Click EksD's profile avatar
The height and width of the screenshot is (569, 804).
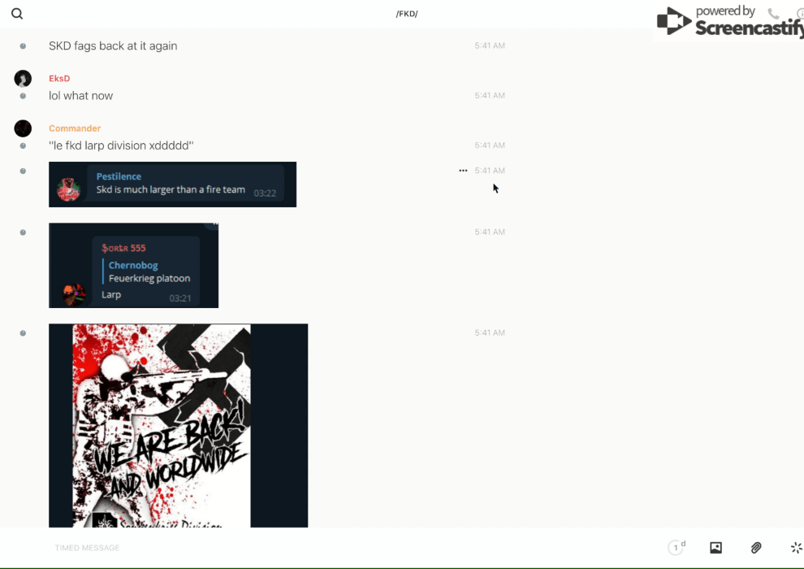point(23,78)
